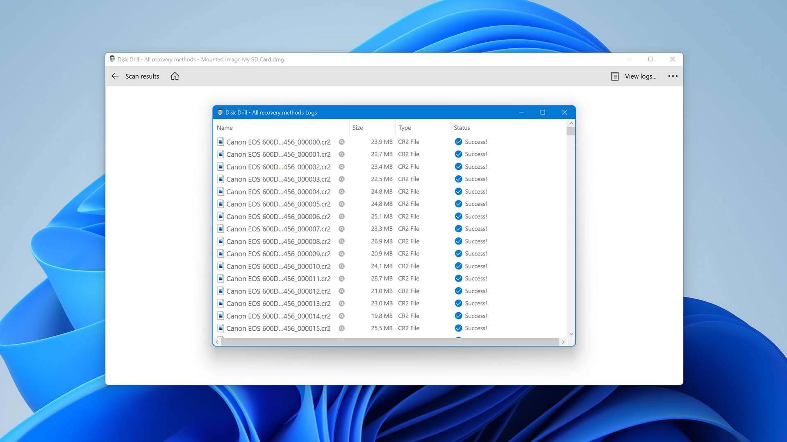Click the 20,9 MB size value
Viewport: 787px width, 442px height.
coord(382,254)
